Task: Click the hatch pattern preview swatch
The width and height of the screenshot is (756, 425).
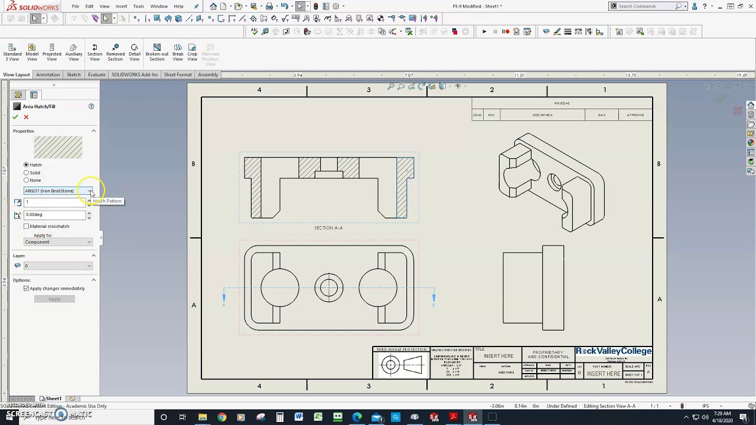Action: point(58,148)
